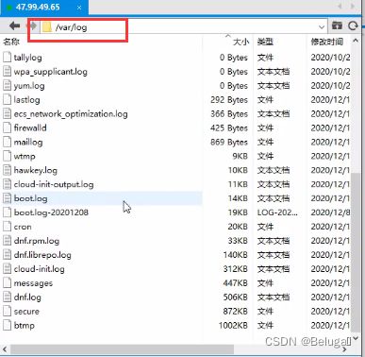The height and width of the screenshot is (357, 365).
Task: Click the back navigation arrow
Action: click(x=14, y=26)
